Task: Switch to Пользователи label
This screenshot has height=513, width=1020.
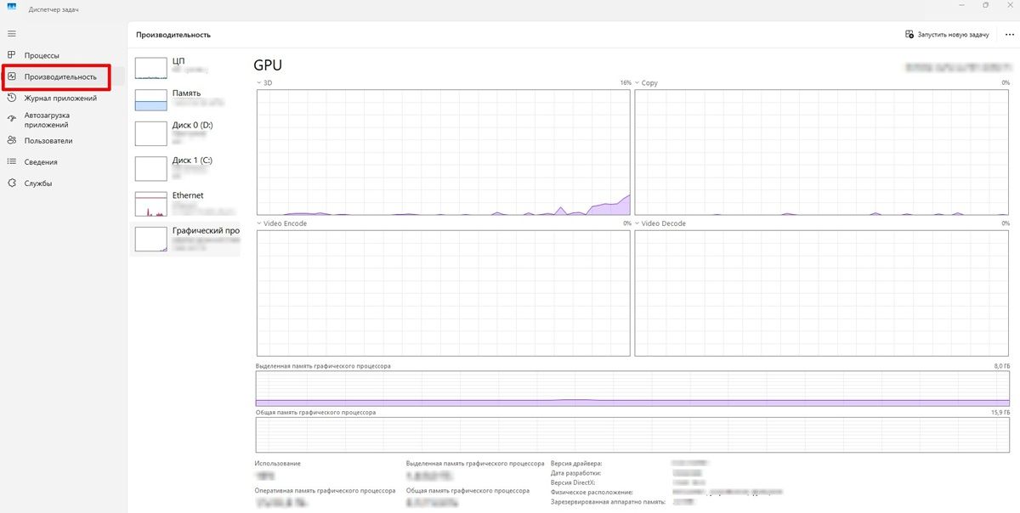Action: [48, 140]
